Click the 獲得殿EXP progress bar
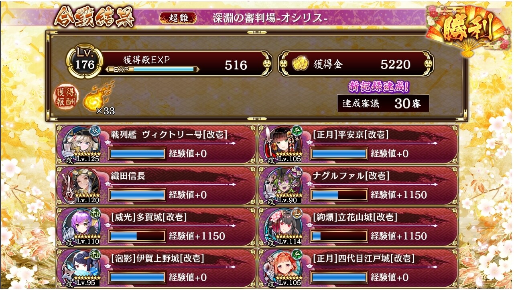514x290 pixels. point(152,69)
